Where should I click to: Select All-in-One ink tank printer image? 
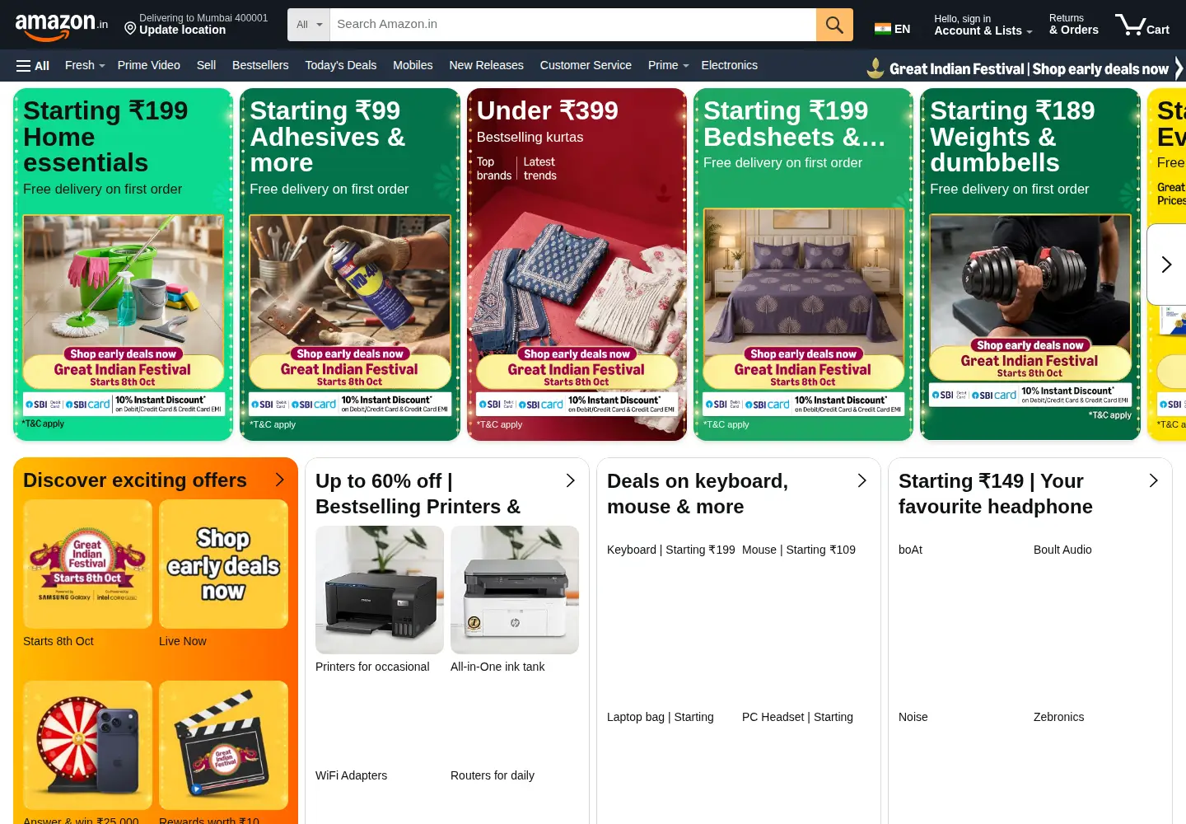click(515, 590)
